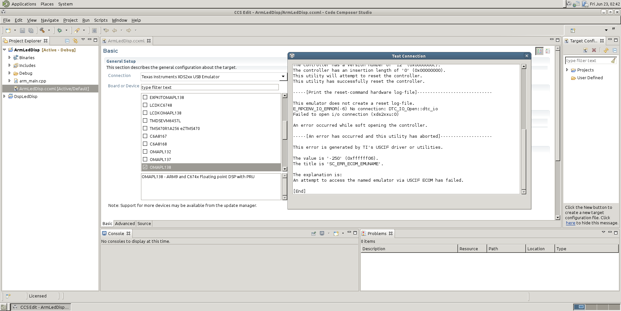621x311 pixels.
Task: Switch to the Source tab
Action: [x=144, y=223]
